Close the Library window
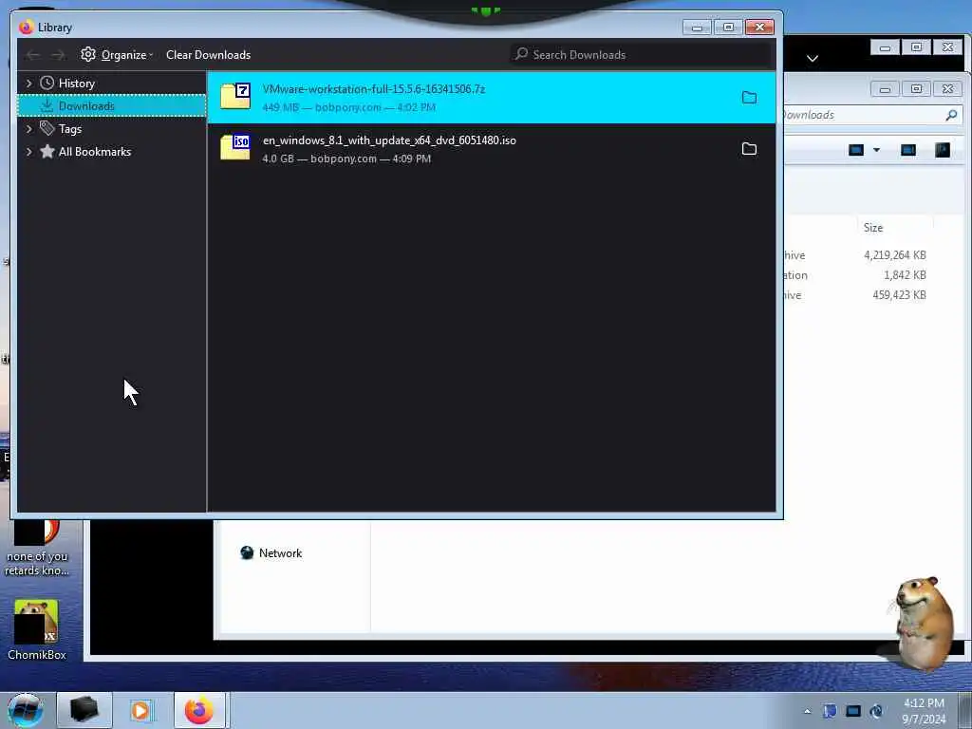Viewport: 972px width, 729px height. point(759,28)
